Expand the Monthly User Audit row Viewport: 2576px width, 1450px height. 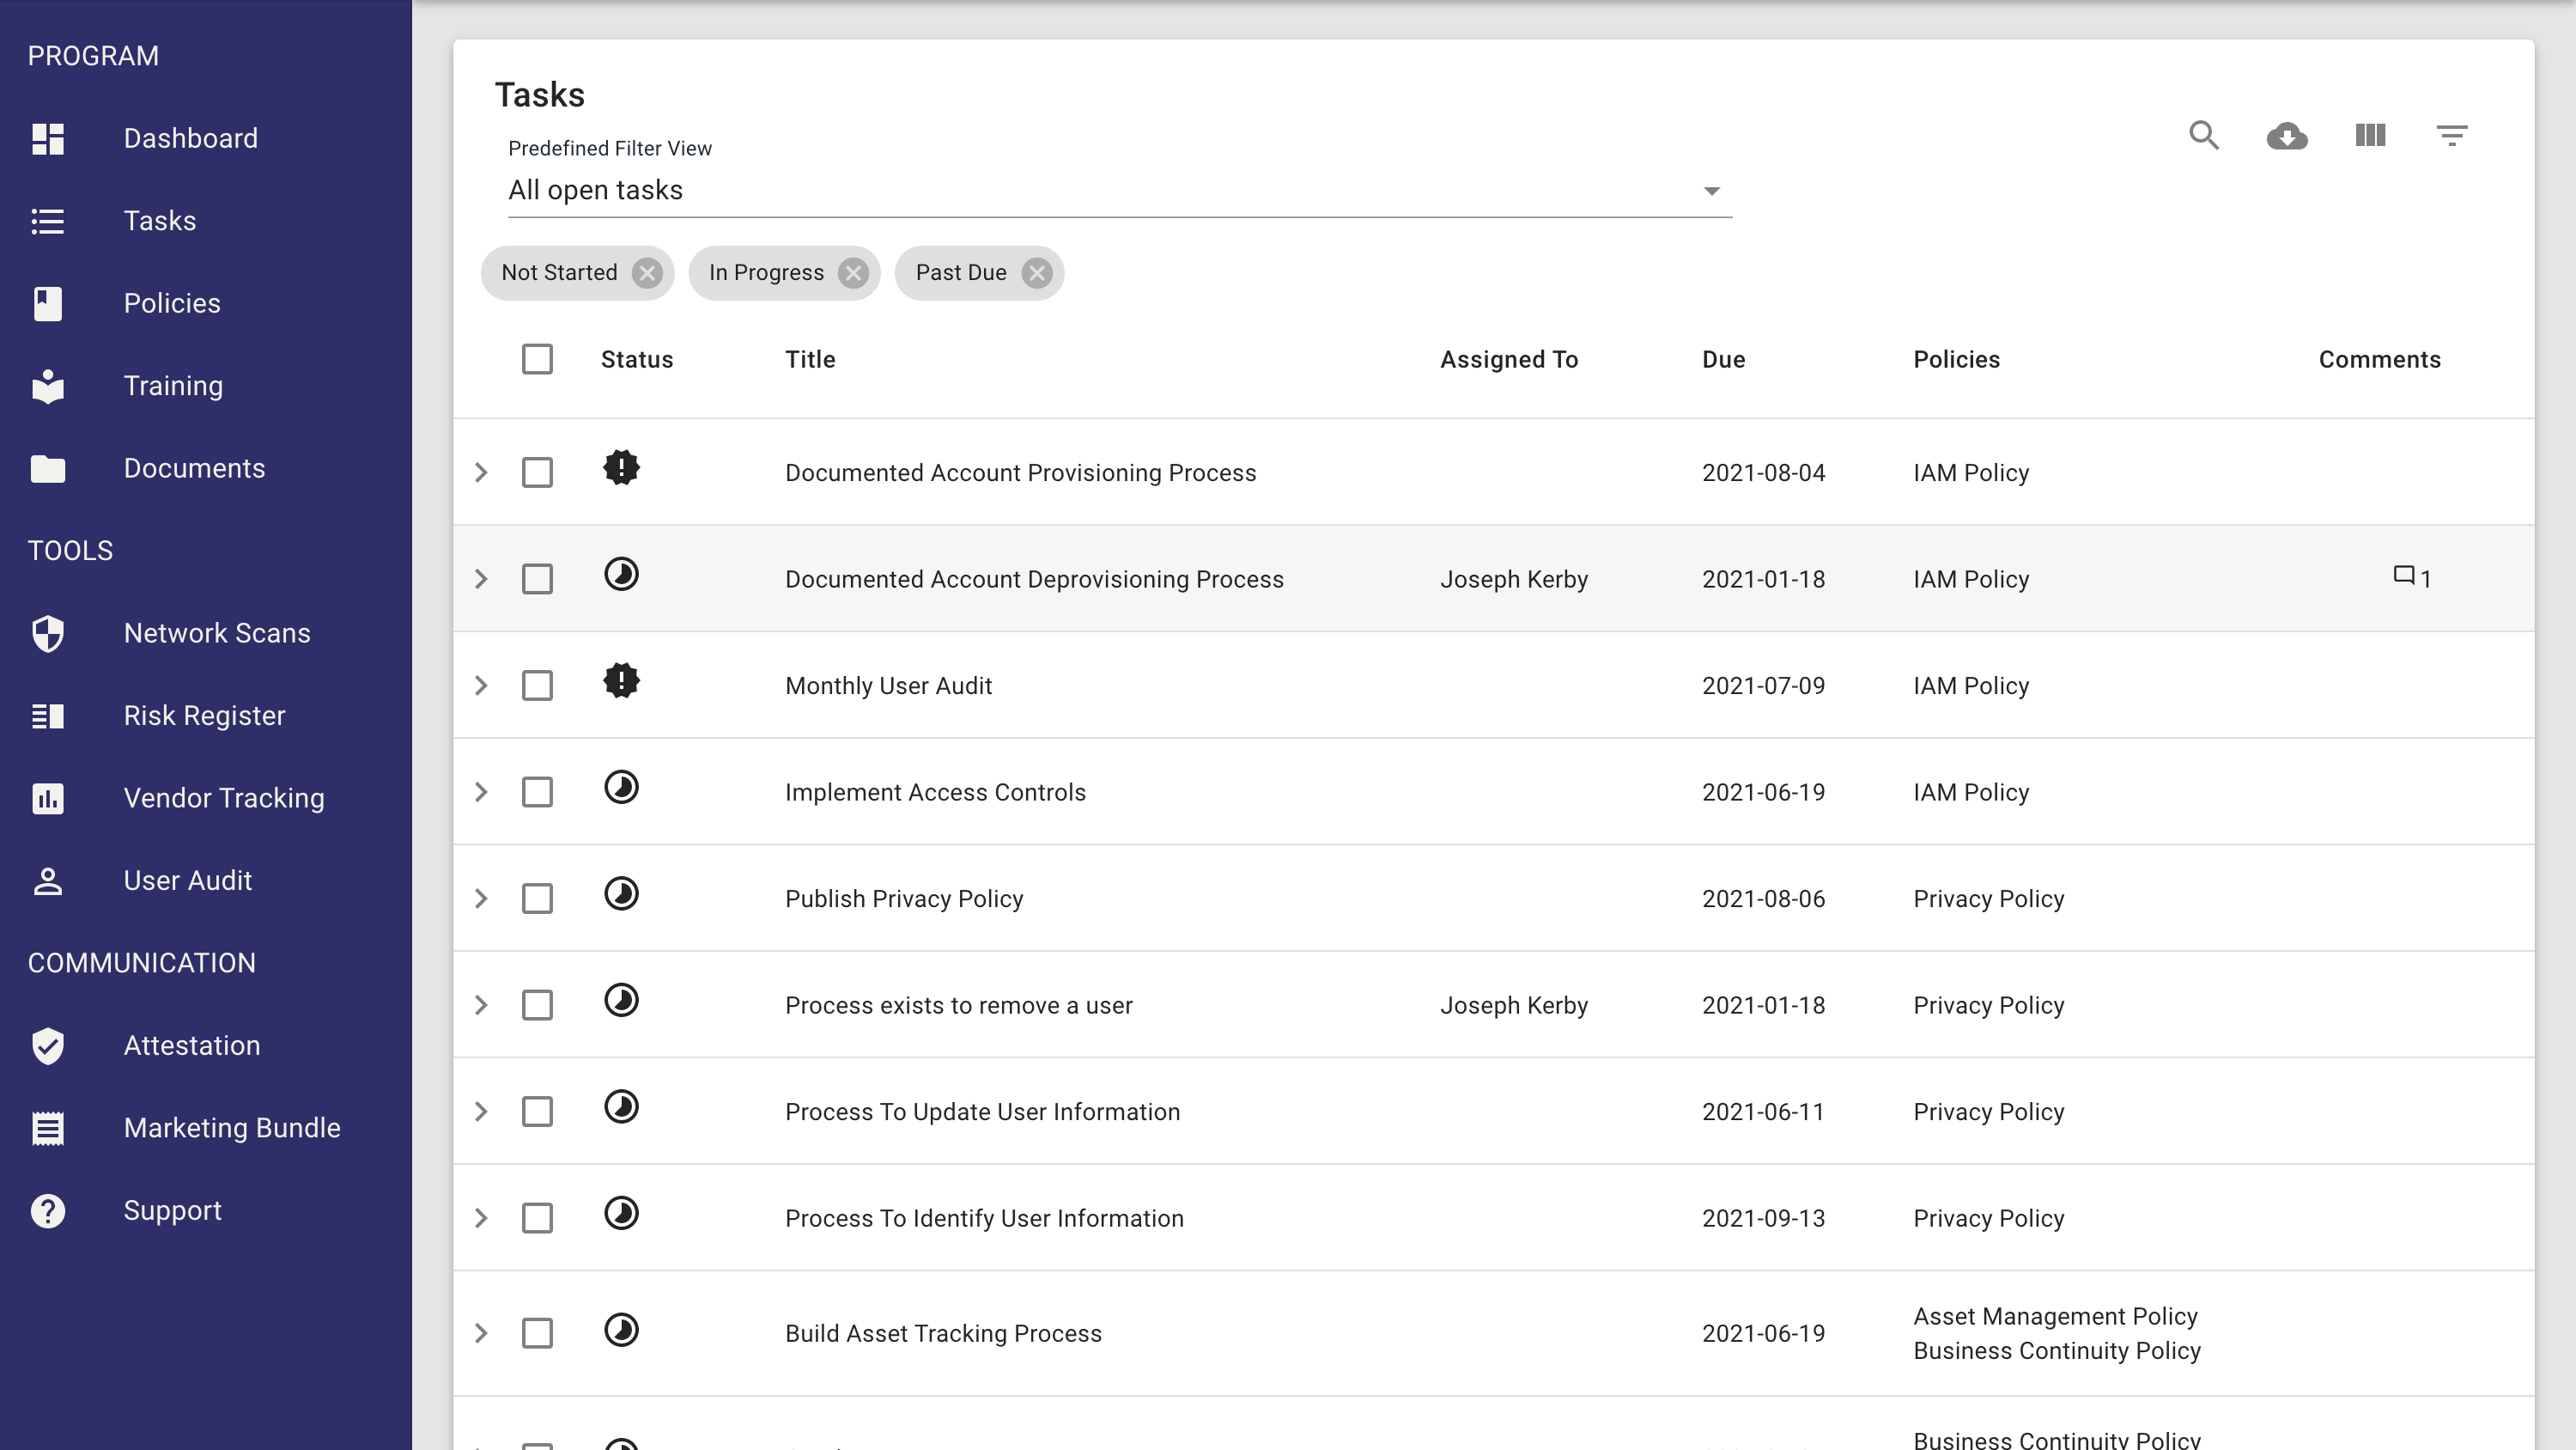coord(481,685)
